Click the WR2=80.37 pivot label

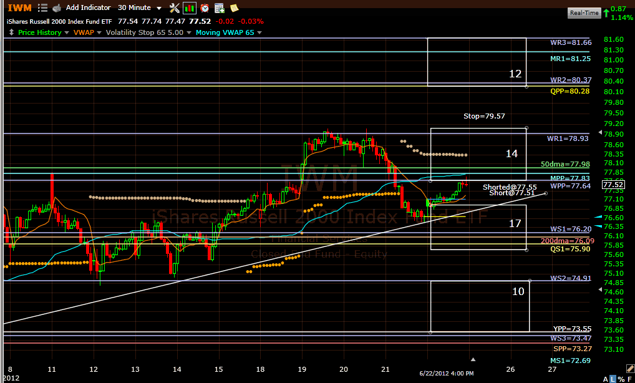[x=571, y=80]
